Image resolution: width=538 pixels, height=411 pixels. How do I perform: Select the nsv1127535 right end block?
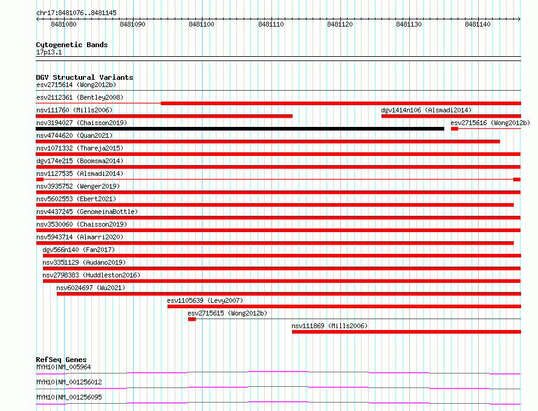pos(517,180)
